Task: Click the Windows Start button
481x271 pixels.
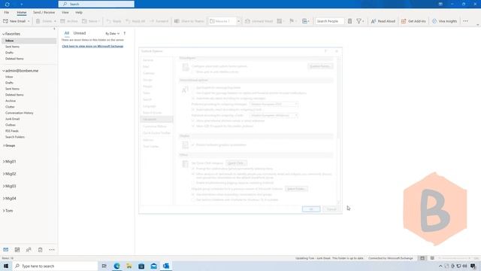Action: coord(6,266)
